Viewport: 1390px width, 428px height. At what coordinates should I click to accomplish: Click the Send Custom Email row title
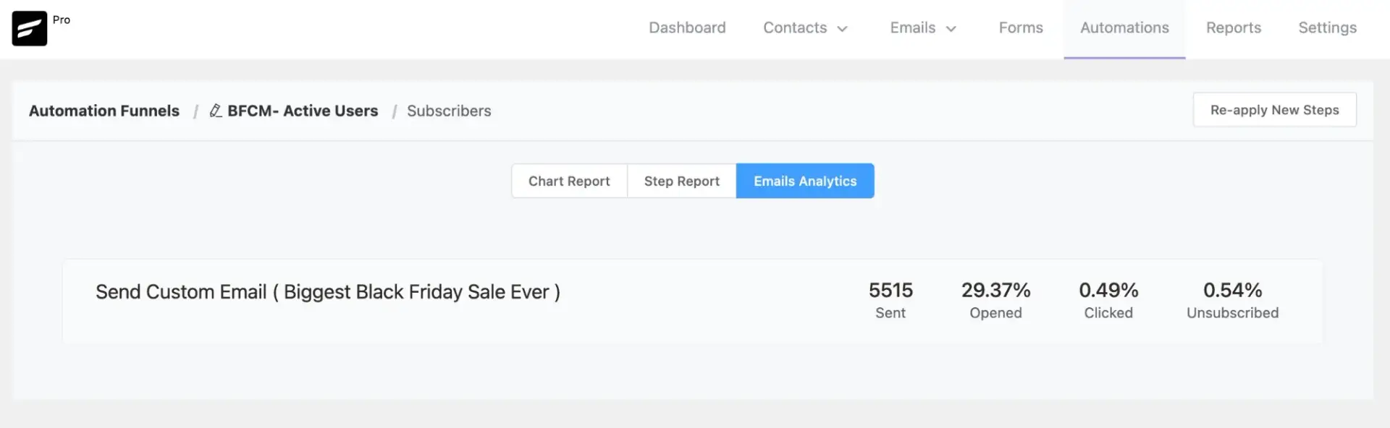pyautogui.click(x=328, y=292)
